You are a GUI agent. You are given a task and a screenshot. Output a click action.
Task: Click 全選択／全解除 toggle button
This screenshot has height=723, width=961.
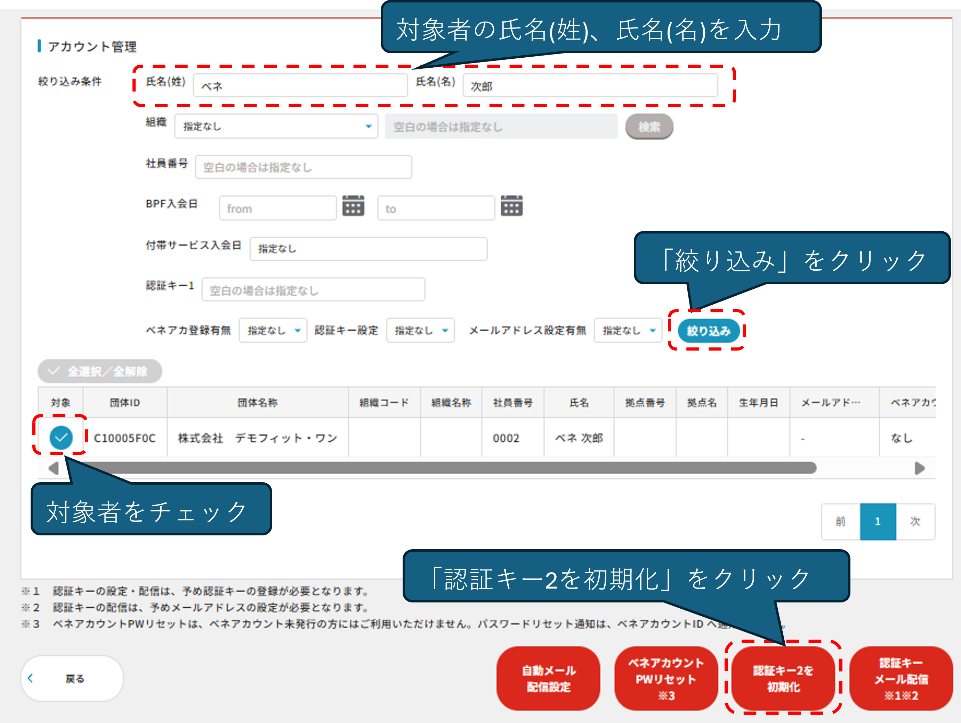100,371
